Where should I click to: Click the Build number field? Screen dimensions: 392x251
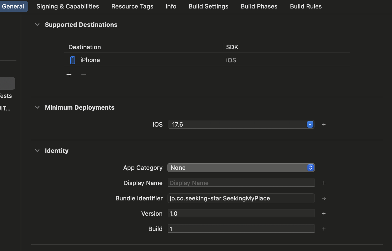tap(241, 229)
